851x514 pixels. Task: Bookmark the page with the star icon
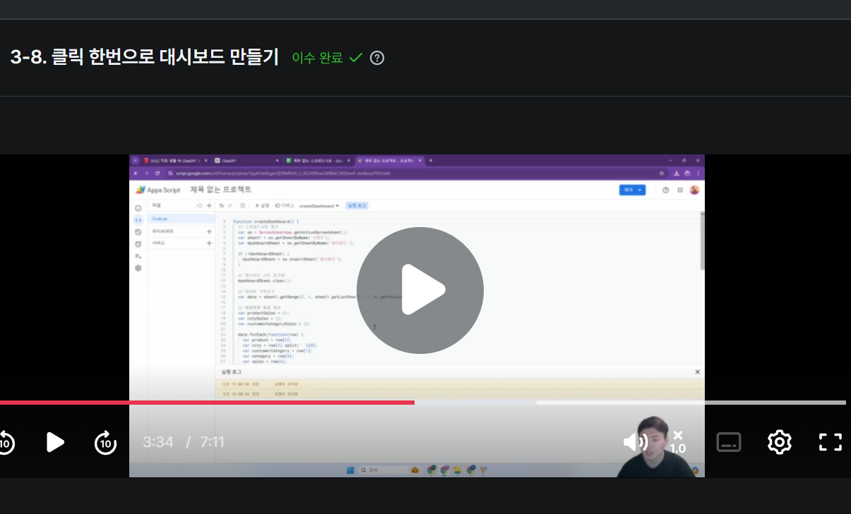click(x=661, y=173)
